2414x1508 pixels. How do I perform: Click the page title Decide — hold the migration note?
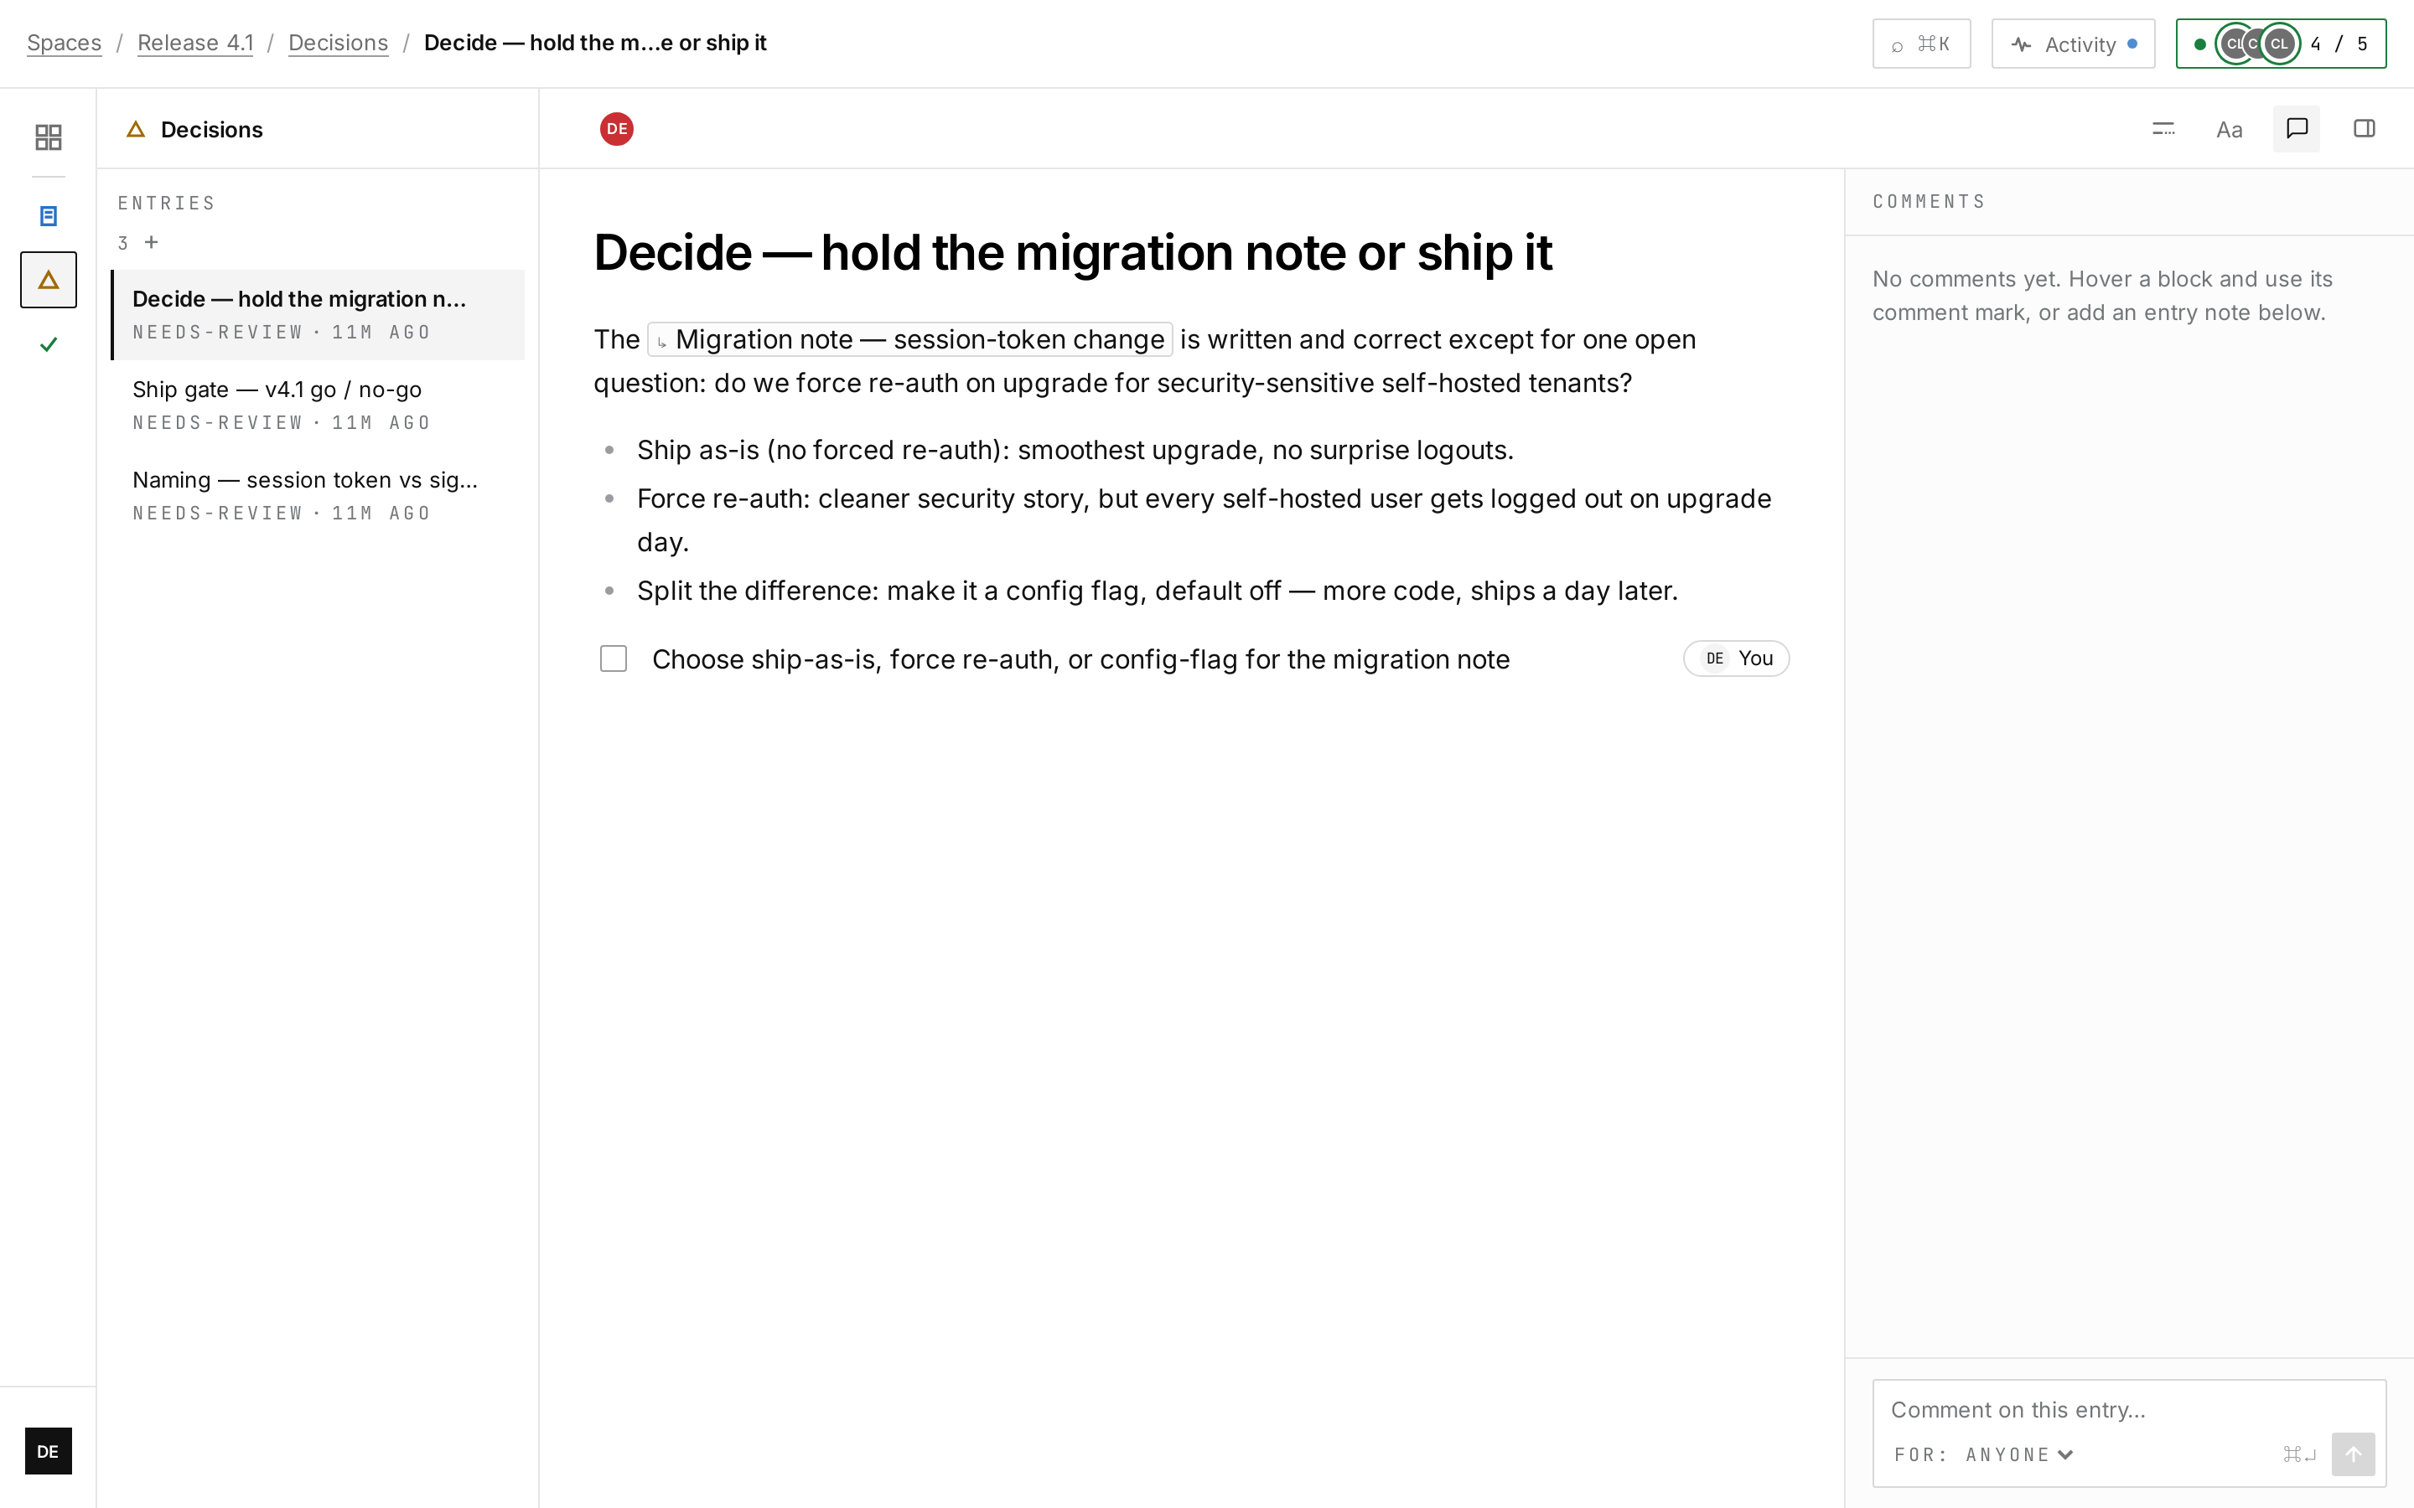click(1072, 252)
